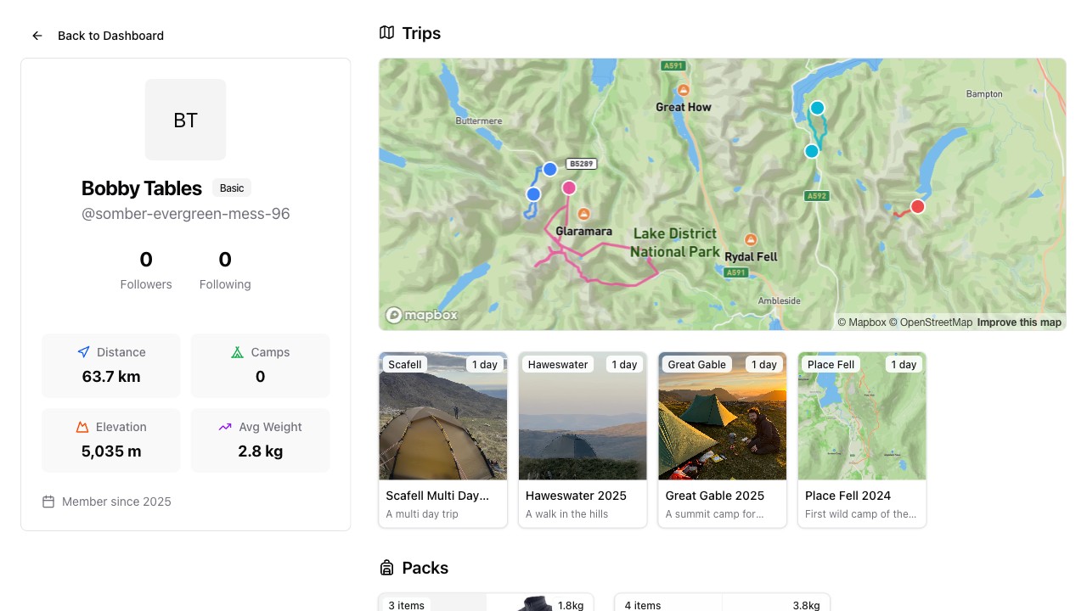The image size is (1087, 611).
Task: Click the Member since calendar icon
Action: coord(48,502)
